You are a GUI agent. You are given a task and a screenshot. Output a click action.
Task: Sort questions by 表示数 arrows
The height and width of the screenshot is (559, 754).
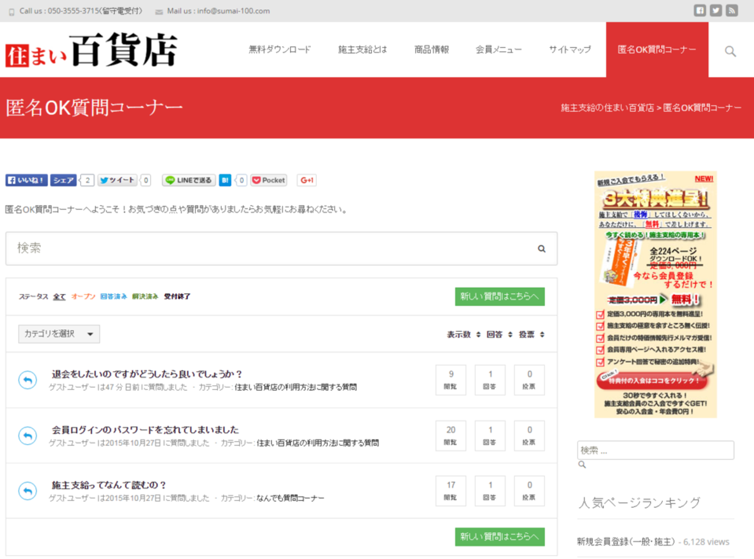[x=478, y=334]
